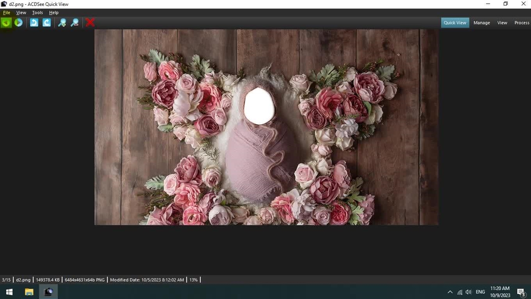The image size is (531, 299).
Task: Go to the next image
Action: (18, 23)
